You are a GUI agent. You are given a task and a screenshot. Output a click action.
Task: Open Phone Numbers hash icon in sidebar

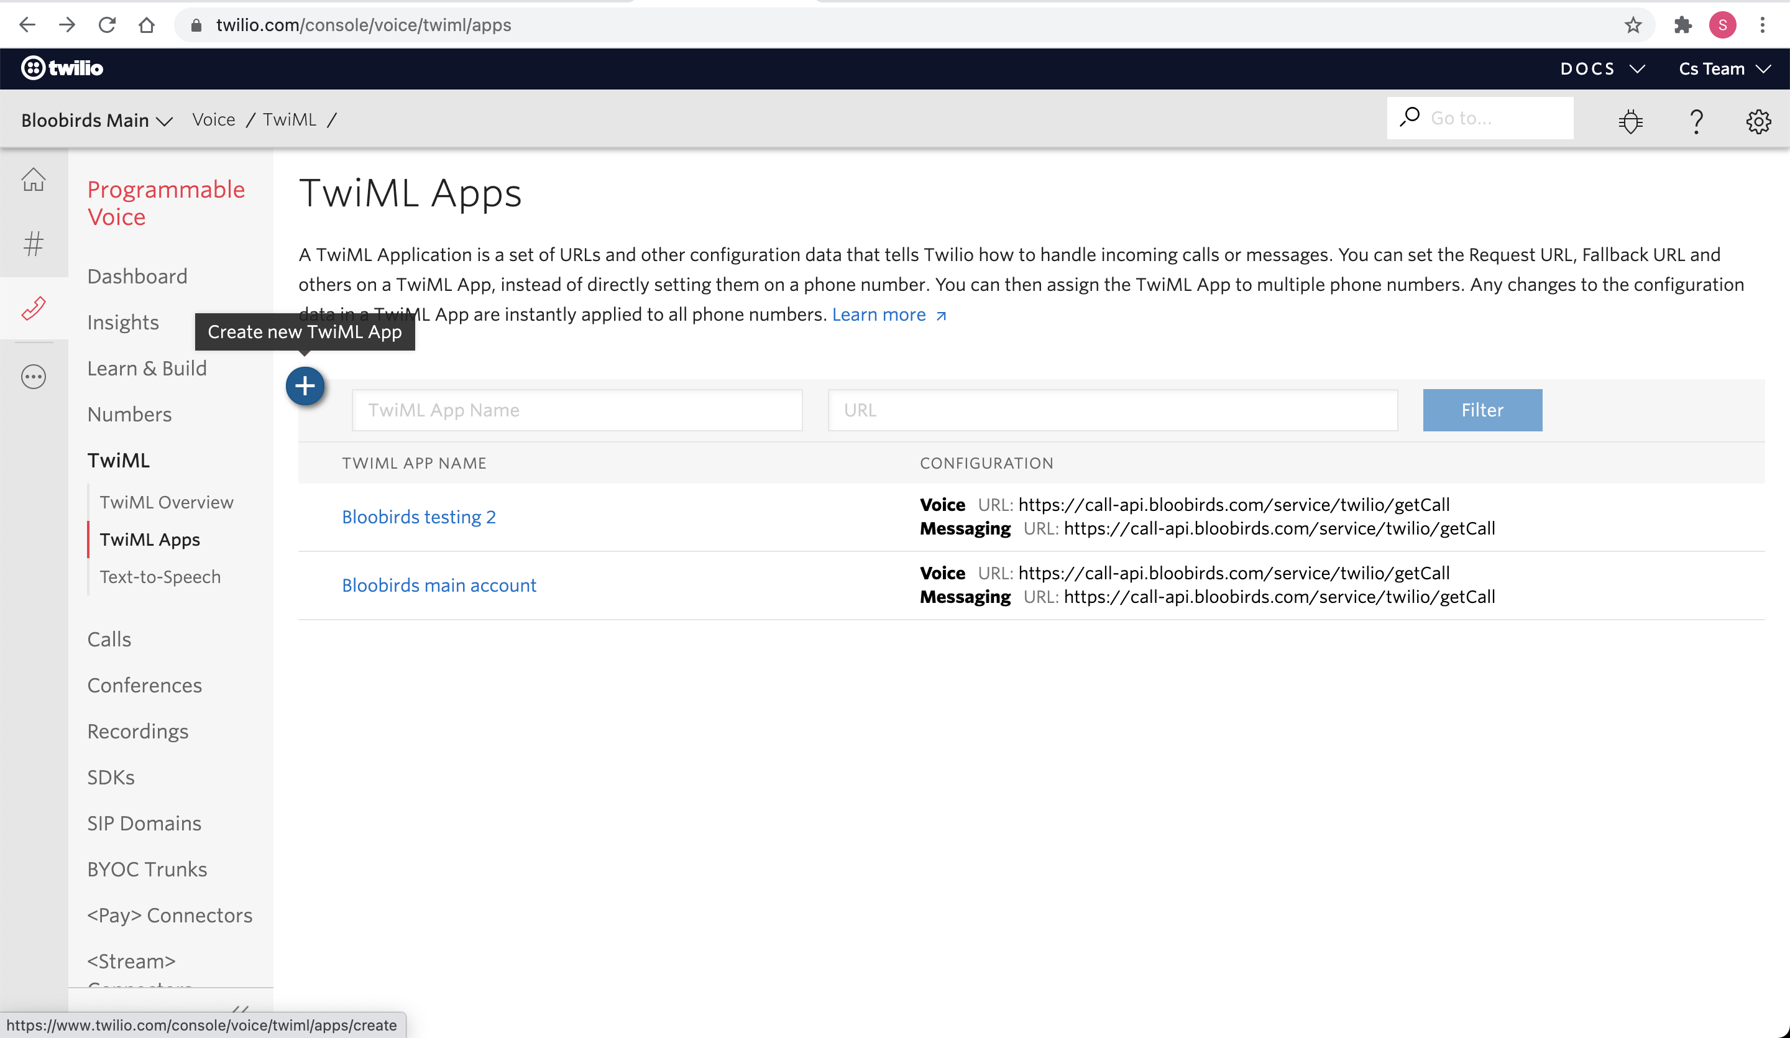pyautogui.click(x=34, y=244)
